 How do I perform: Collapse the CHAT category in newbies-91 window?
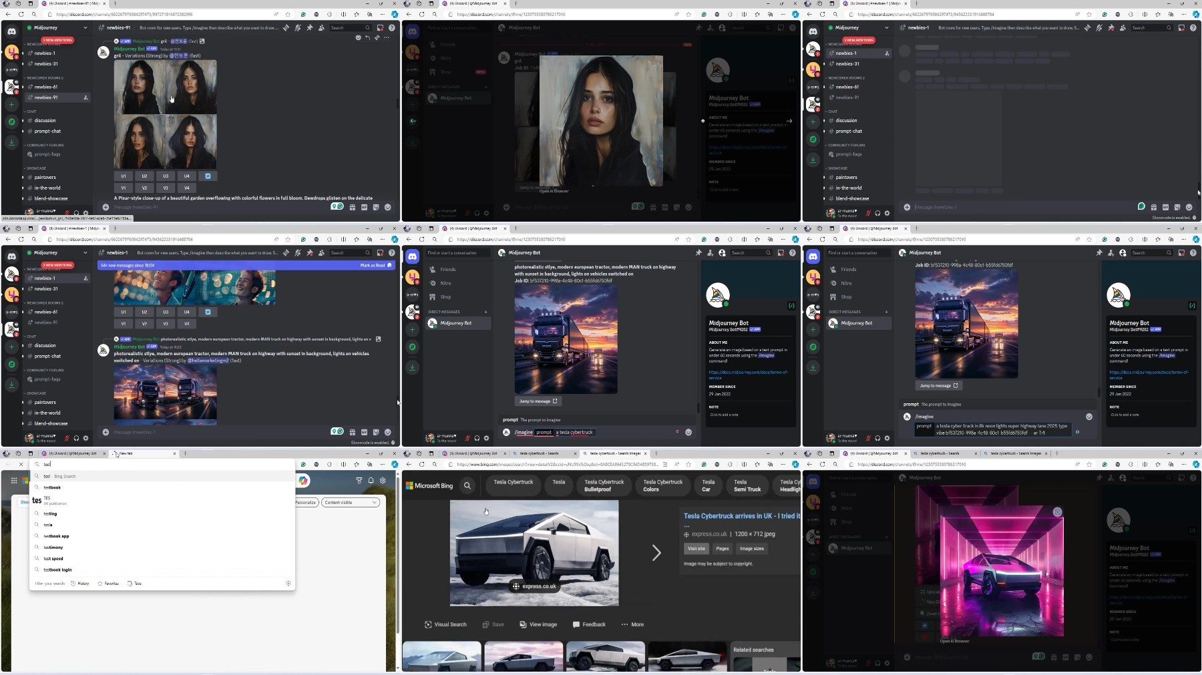tap(31, 111)
